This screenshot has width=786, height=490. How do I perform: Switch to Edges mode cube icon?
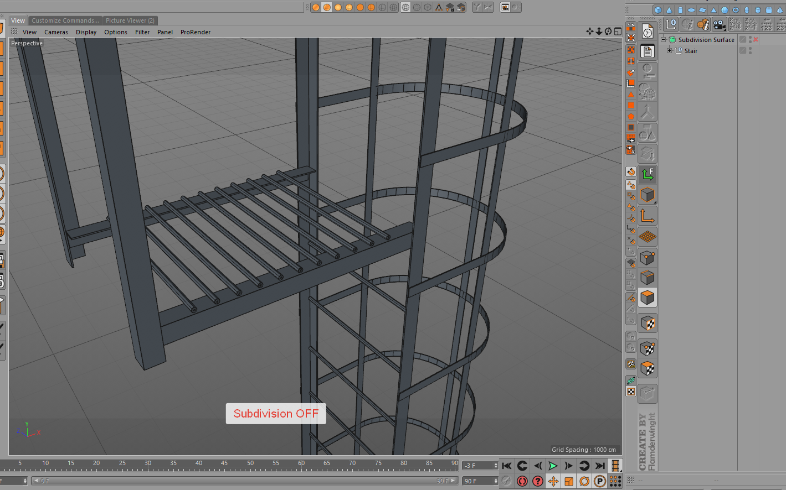648,278
